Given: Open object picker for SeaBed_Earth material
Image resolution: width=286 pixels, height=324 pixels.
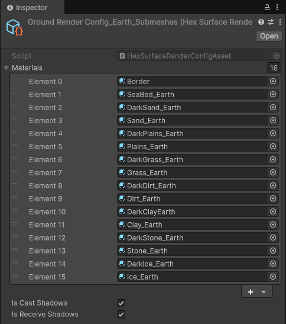Looking at the screenshot, I should (273, 94).
